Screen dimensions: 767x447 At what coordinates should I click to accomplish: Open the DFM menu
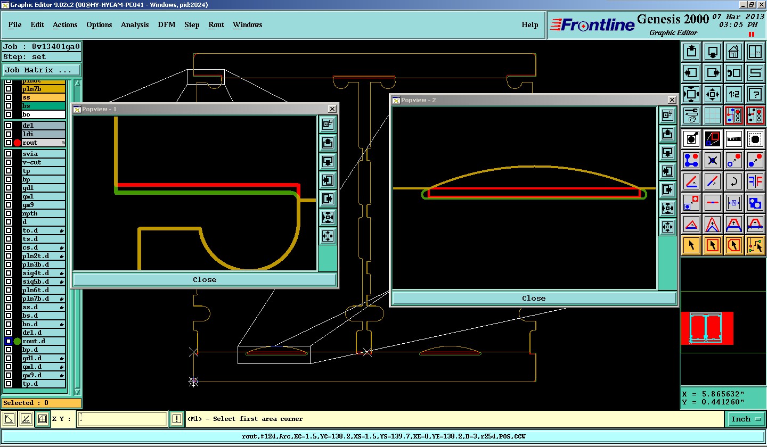coord(167,24)
